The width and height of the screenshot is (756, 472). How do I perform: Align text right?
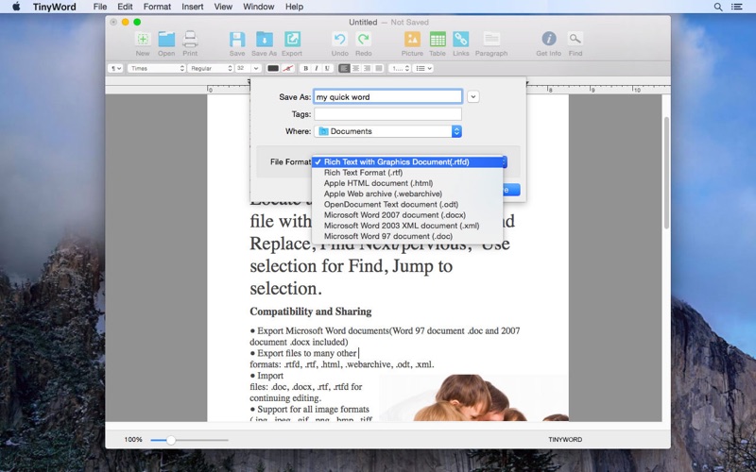pos(367,68)
